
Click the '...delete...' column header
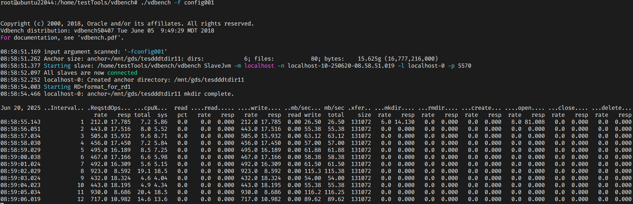tap(611, 108)
